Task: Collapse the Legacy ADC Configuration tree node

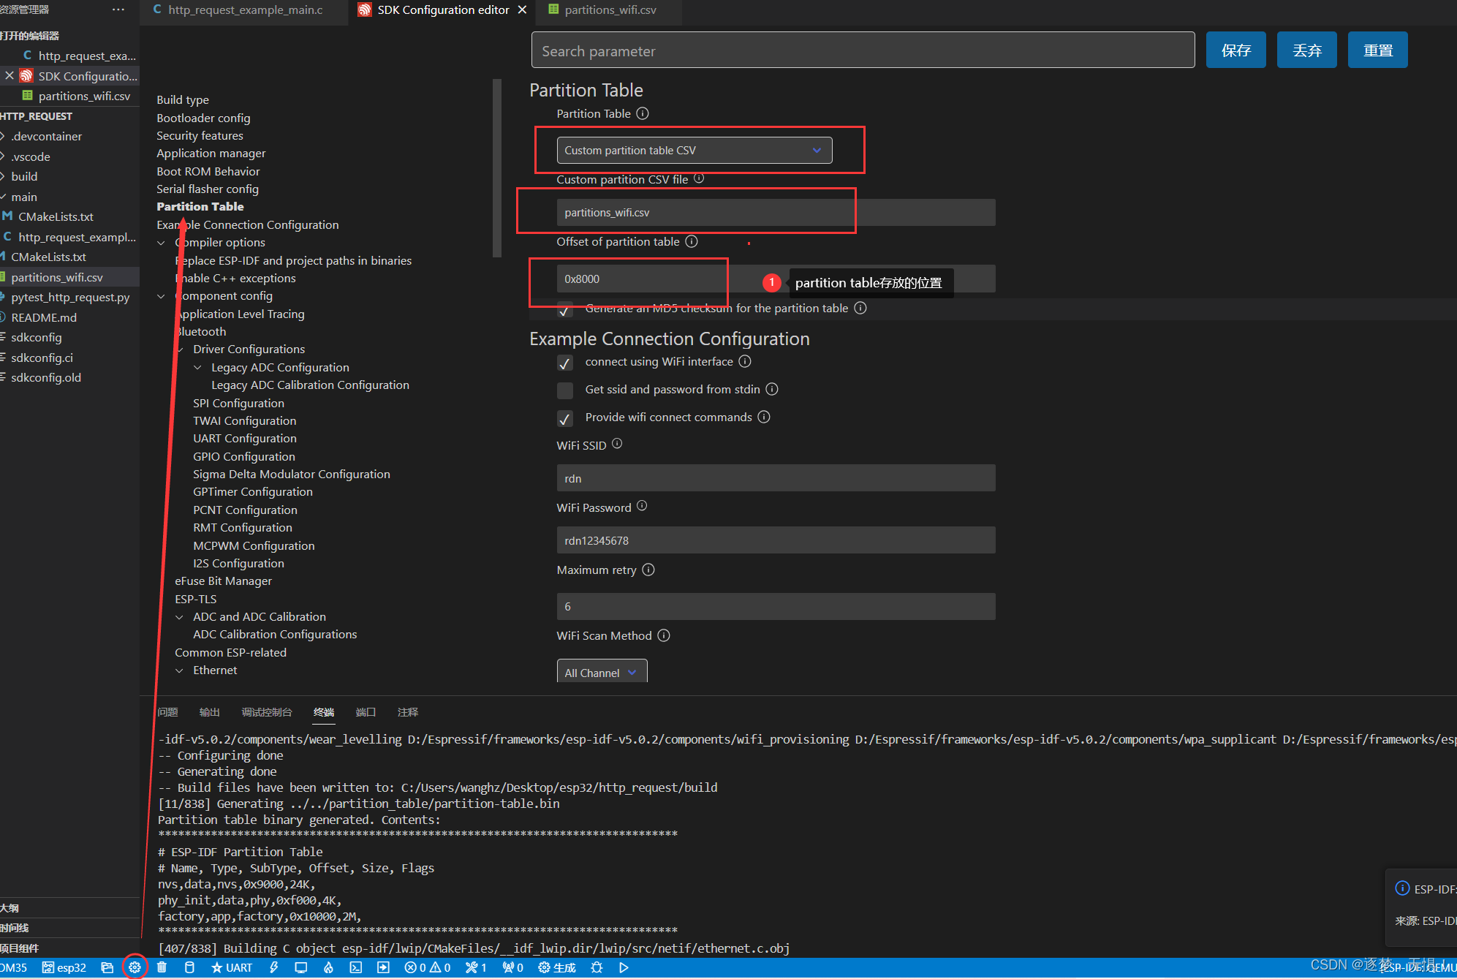Action: tap(197, 368)
